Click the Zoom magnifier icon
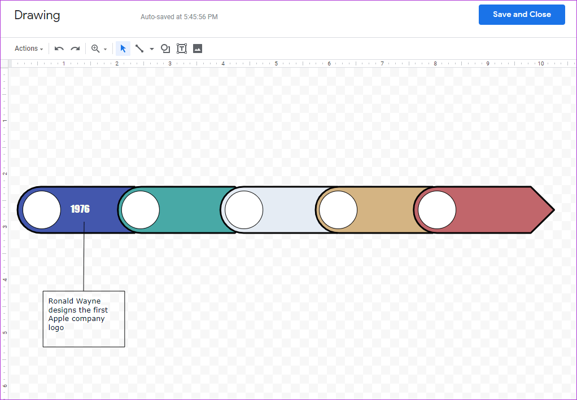This screenshot has height=400, width=577. click(x=95, y=49)
